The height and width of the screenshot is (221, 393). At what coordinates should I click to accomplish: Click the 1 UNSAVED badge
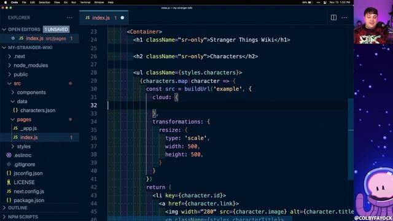tap(56, 29)
